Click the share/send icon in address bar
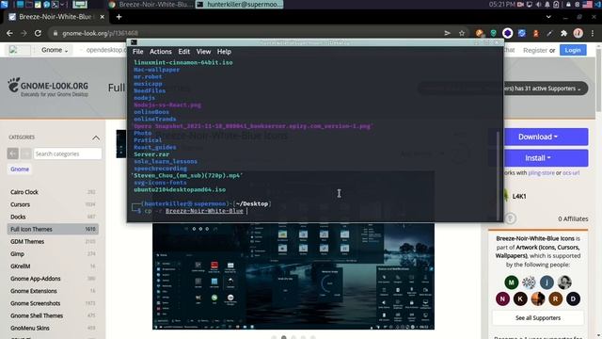Viewport: 602px width, 339px height. coord(448,34)
